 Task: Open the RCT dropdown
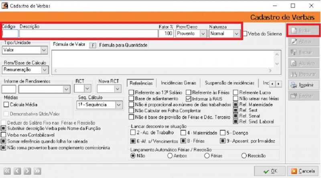click(87, 89)
